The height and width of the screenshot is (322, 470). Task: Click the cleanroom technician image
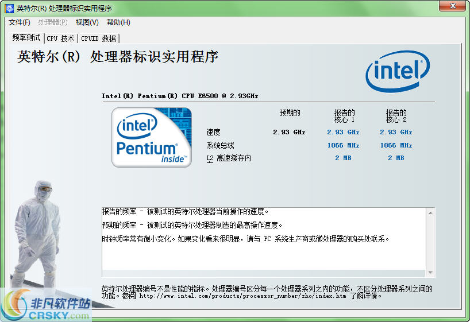click(x=36, y=236)
